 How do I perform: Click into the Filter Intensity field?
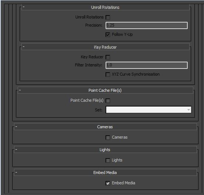(x=146, y=65)
